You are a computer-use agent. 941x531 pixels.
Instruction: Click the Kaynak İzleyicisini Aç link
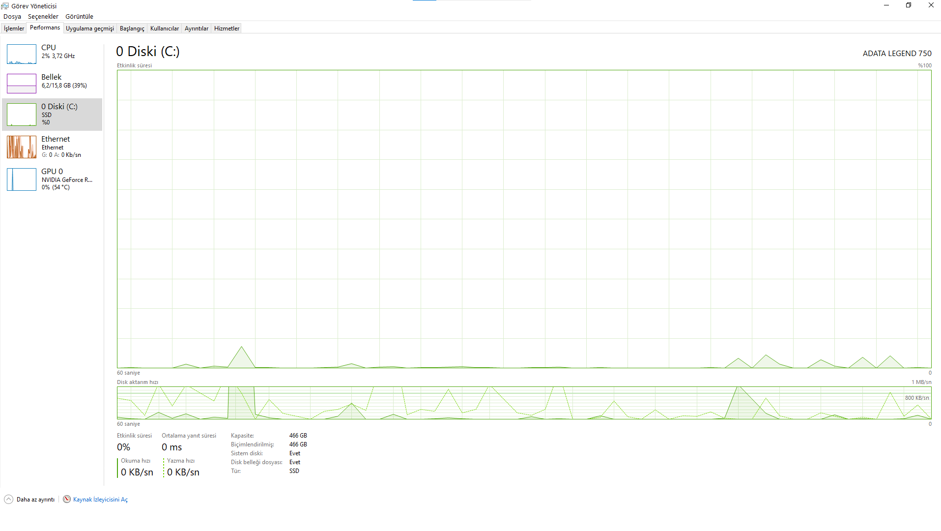(100, 500)
